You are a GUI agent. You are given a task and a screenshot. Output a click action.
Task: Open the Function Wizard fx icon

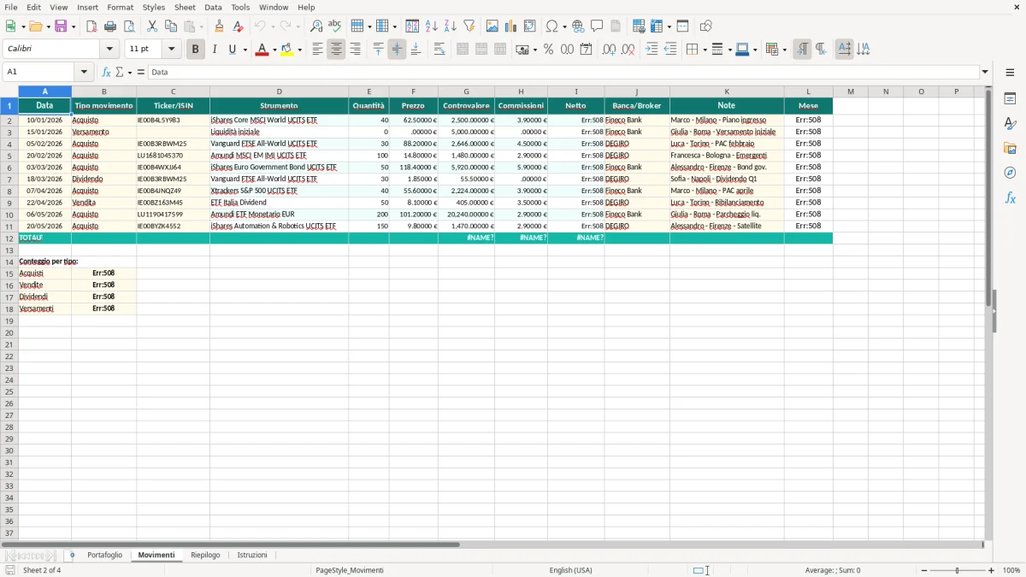pyautogui.click(x=107, y=73)
